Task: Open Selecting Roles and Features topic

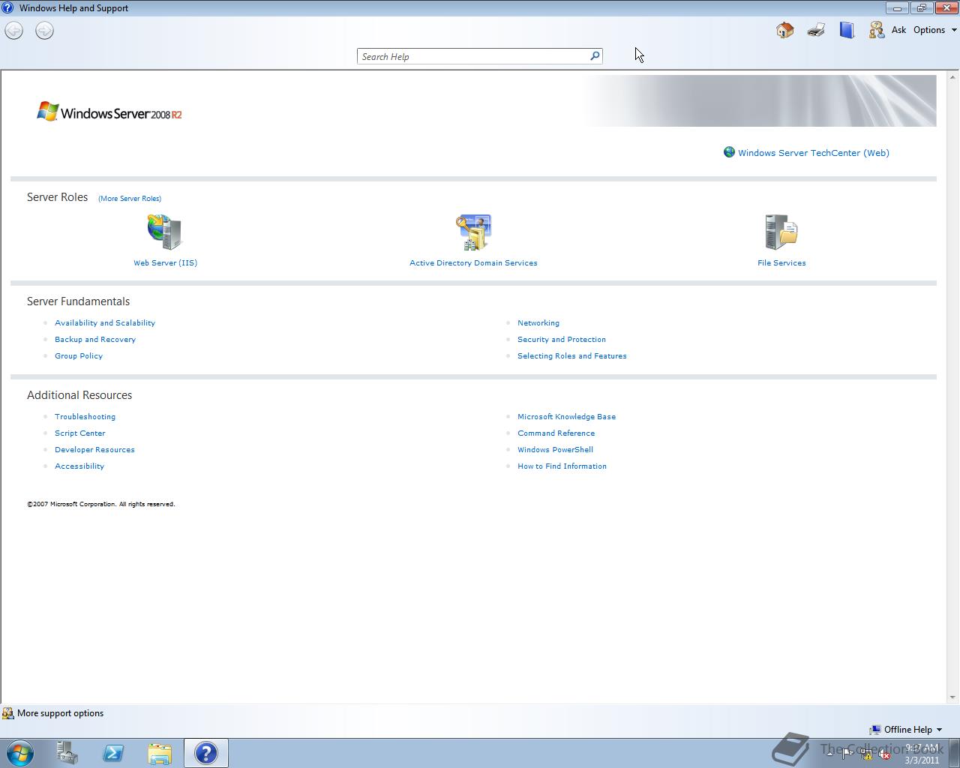Action: pyautogui.click(x=572, y=356)
